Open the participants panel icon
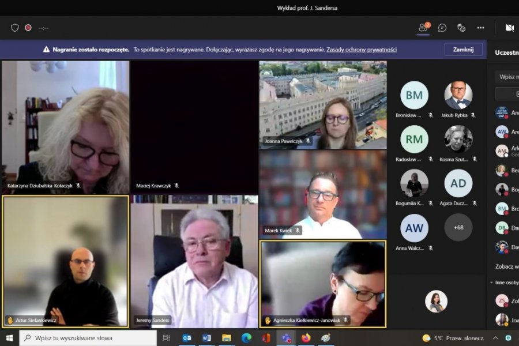This screenshot has height=346, width=519. click(423, 28)
